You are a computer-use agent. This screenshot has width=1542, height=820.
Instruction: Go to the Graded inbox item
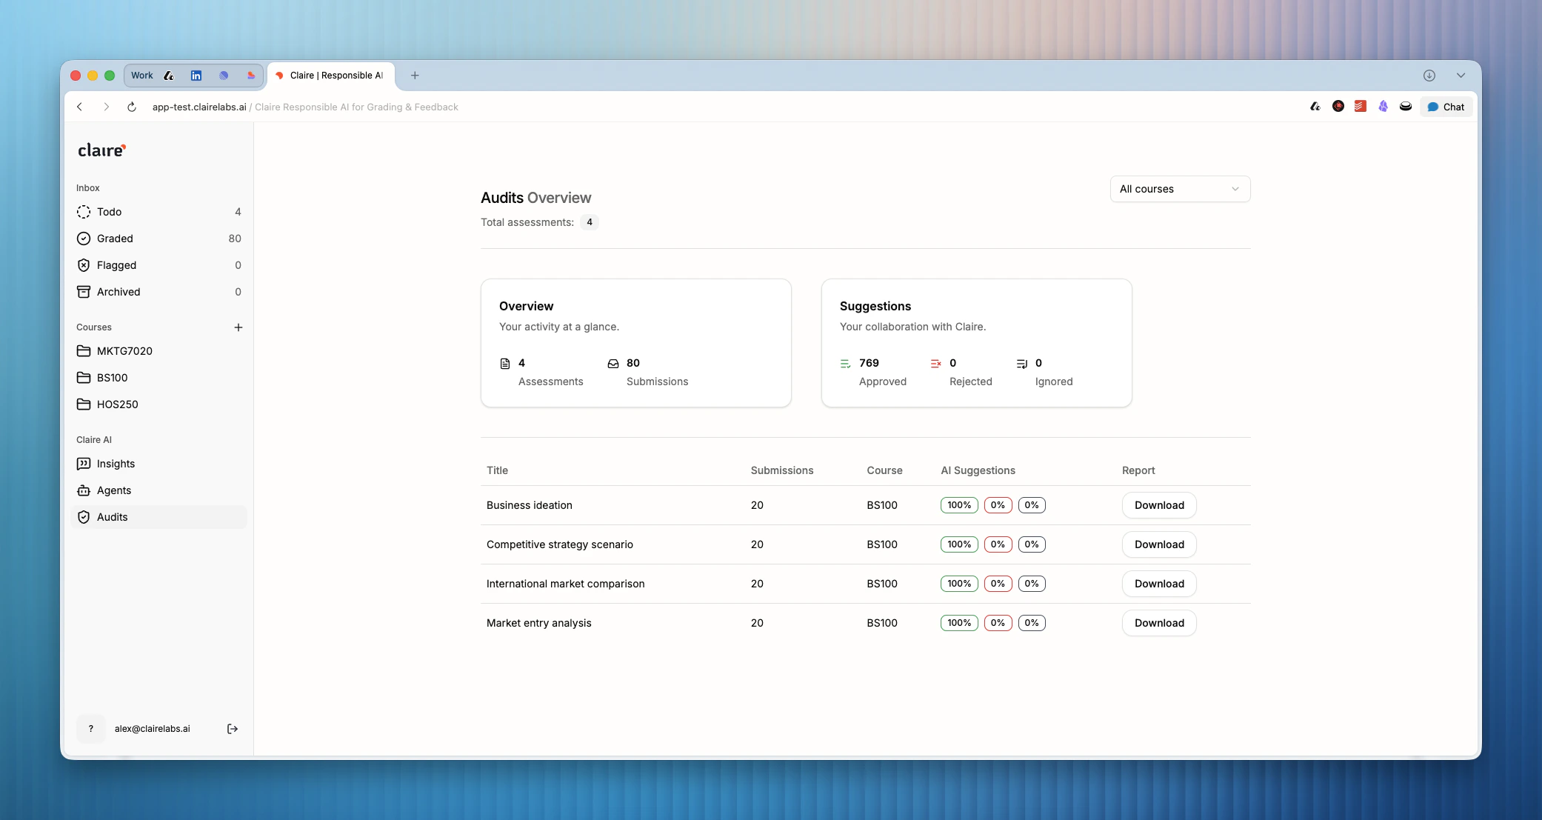tap(115, 239)
